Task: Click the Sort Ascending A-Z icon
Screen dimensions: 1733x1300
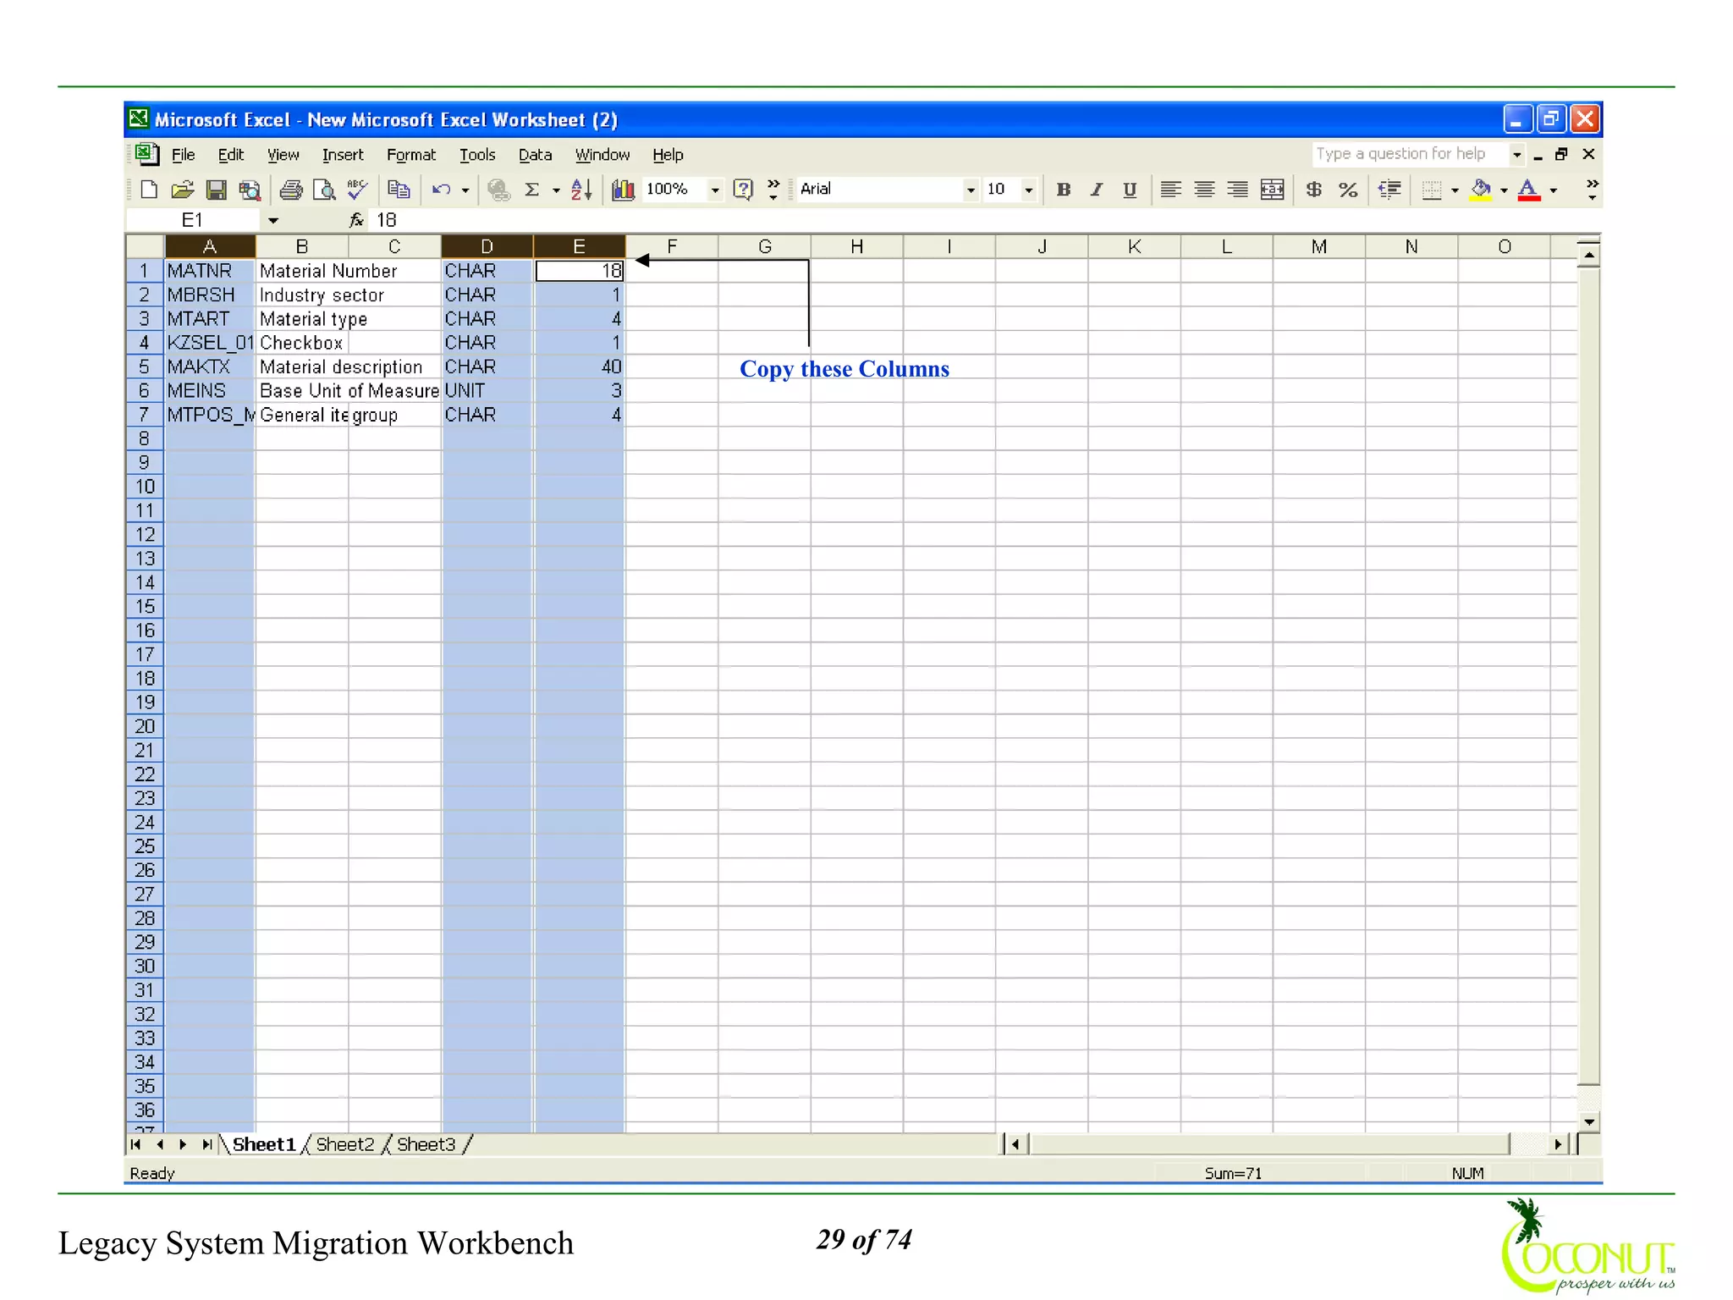Action: pos(581,190)
